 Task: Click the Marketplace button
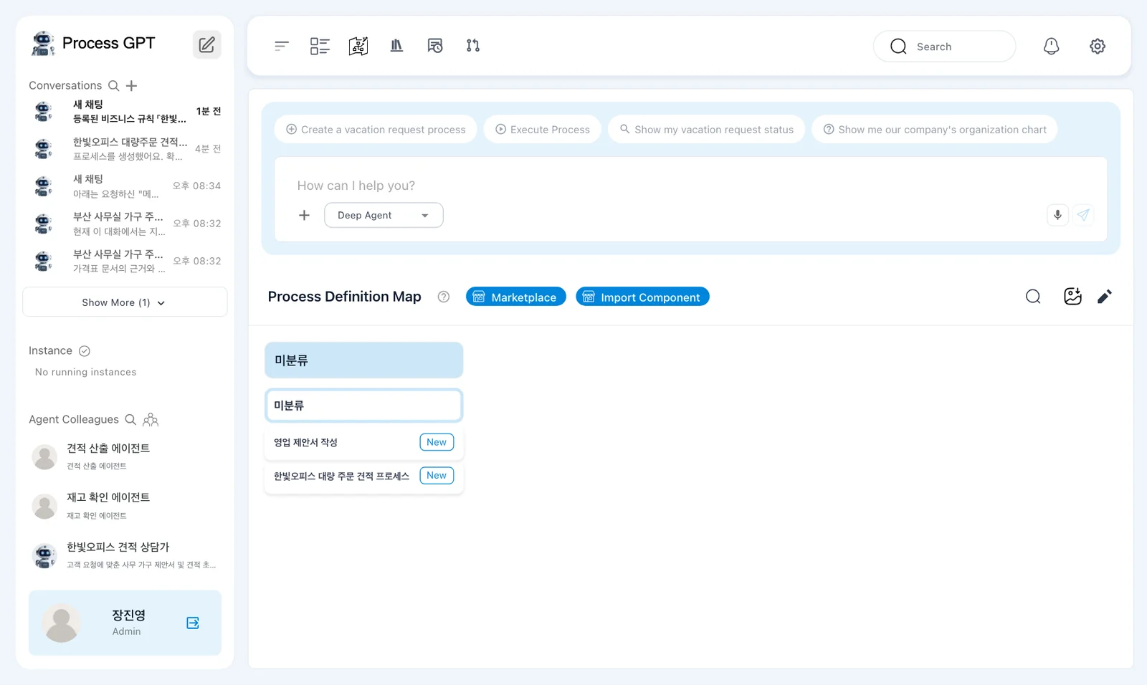pos(516,297)
